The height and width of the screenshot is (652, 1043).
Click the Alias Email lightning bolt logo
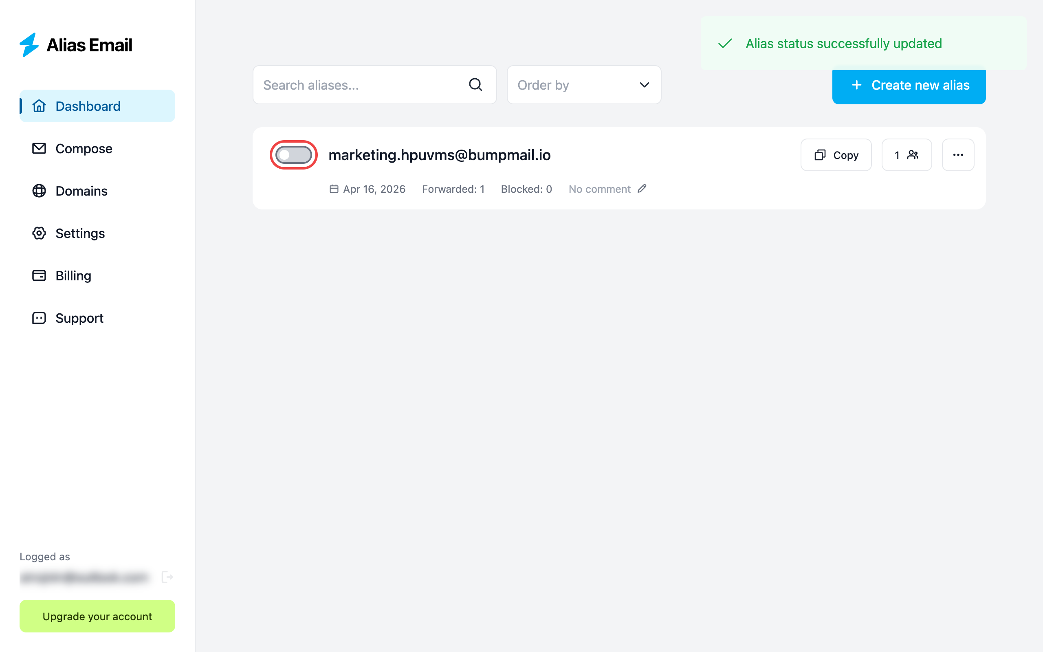tap(29, 45)
